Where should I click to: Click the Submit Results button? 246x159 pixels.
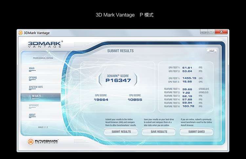pos(121,132)
